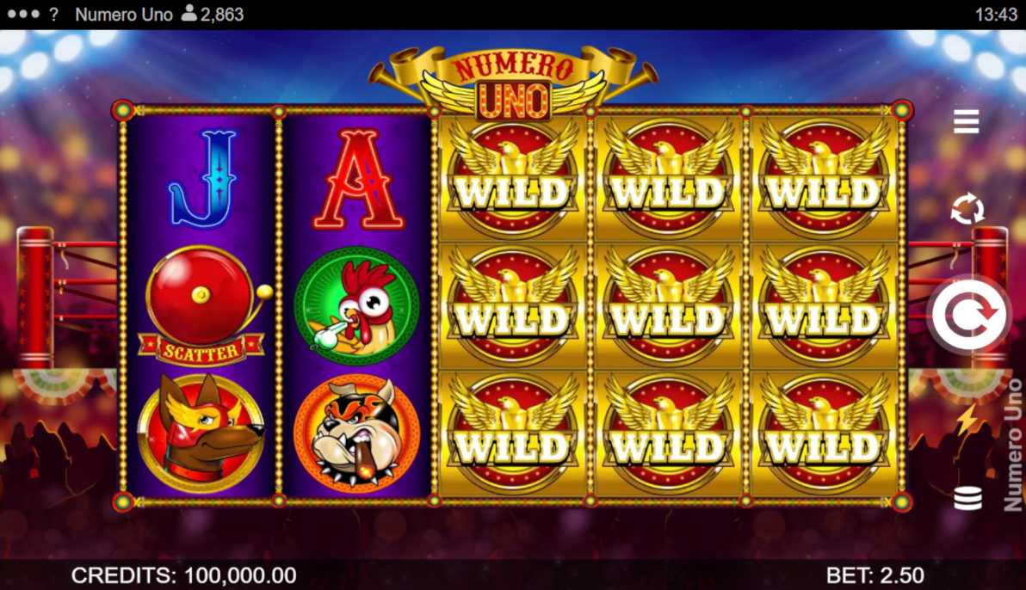The image size is (1026, 590).
Task: Click the masked dog wrestler symbol
Action: pos(201,433)
